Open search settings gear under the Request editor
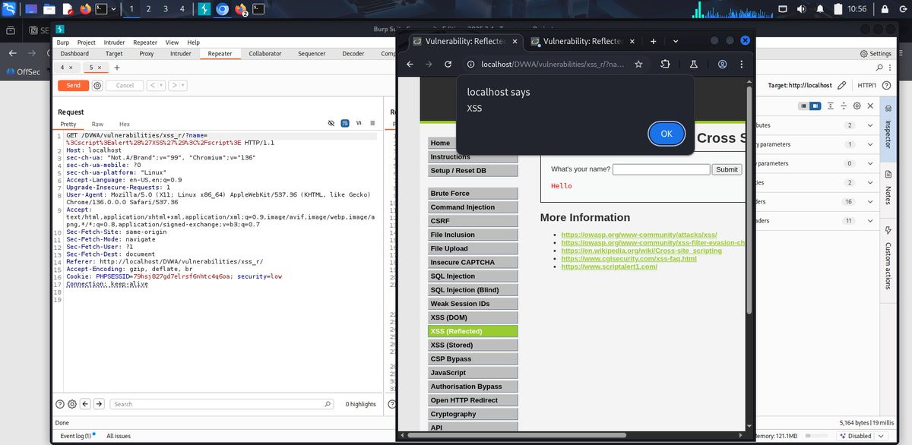912x445 pixels. click(72, 404)
